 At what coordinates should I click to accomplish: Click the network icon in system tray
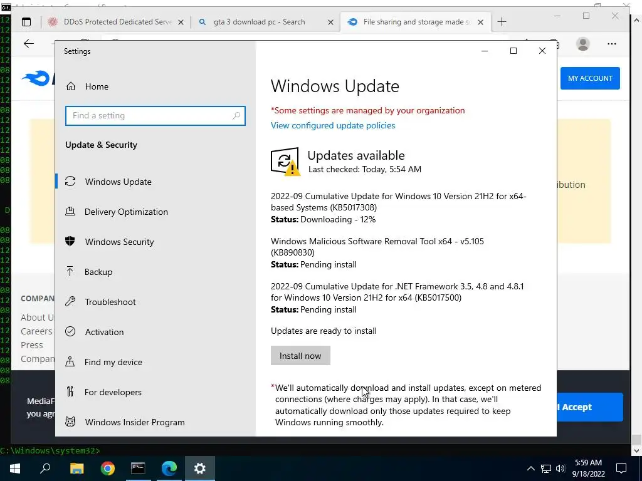pyautogui.click(x=546, y=468)
